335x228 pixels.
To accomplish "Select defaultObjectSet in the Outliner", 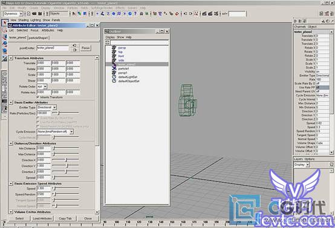I will click(129, 81).
